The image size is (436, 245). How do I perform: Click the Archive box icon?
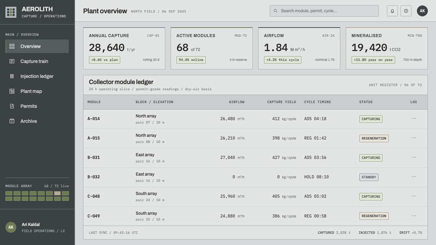pyautogui.click(x=12, y=121)
